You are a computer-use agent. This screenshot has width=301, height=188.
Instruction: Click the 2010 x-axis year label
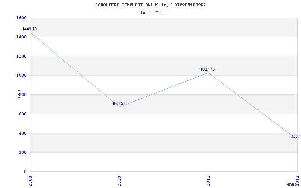119,181
